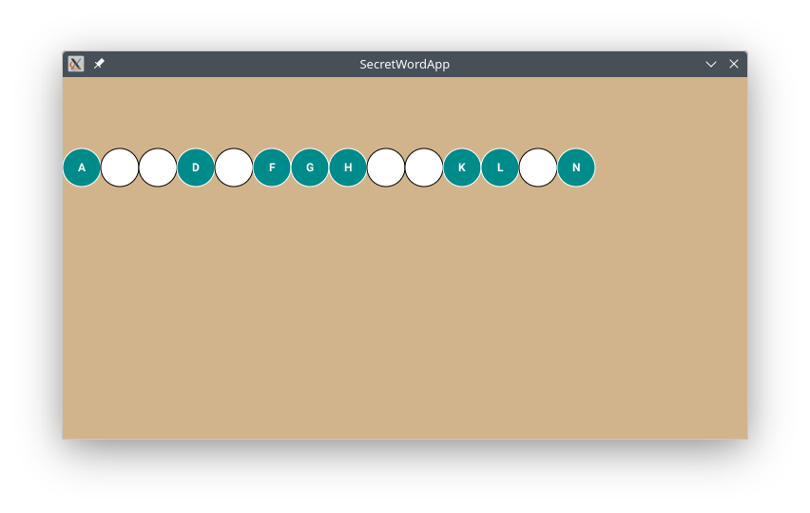Viewport: 810px width, 513px height.
Task: Click the SecretWordApp title bar text
Action: point(404,64)
